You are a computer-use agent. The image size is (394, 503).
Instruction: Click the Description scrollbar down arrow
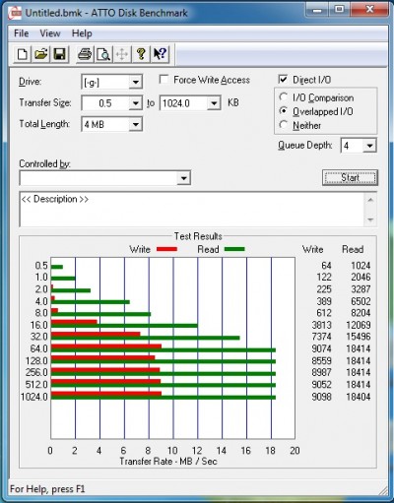[370, 220]
